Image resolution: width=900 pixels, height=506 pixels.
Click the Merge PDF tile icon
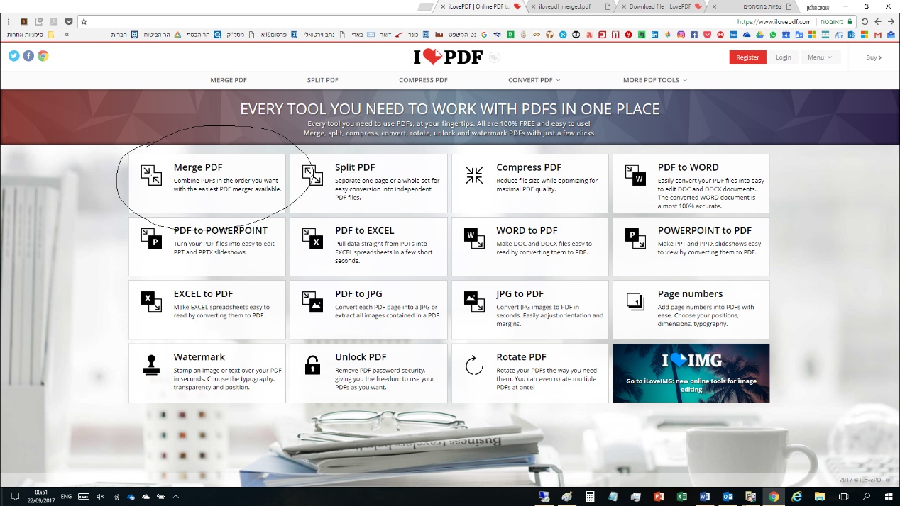coord(151,175)
